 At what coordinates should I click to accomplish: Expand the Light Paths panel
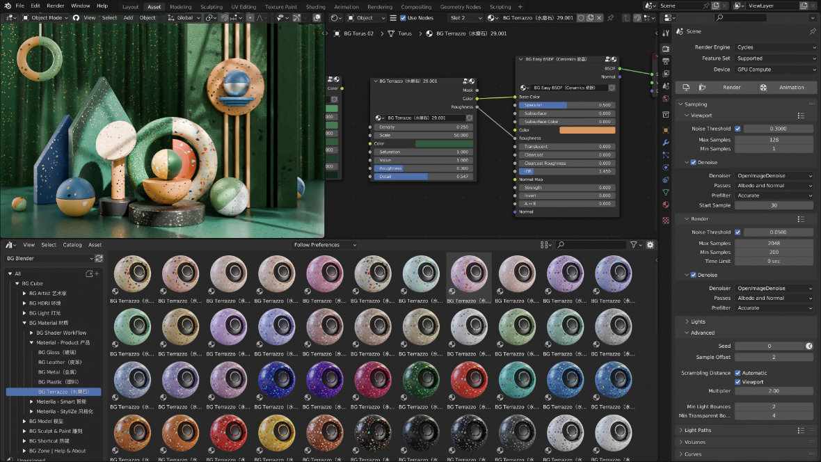698,430
